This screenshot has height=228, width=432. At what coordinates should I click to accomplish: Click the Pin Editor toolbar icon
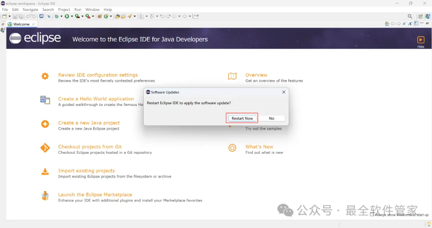click(x=196, y=16)
